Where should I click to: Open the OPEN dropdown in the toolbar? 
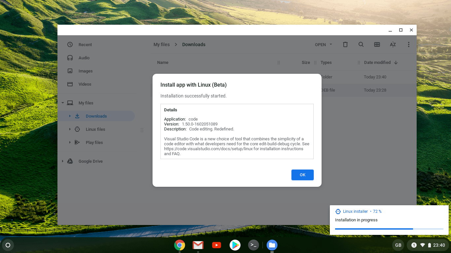[x=323, y=44]
